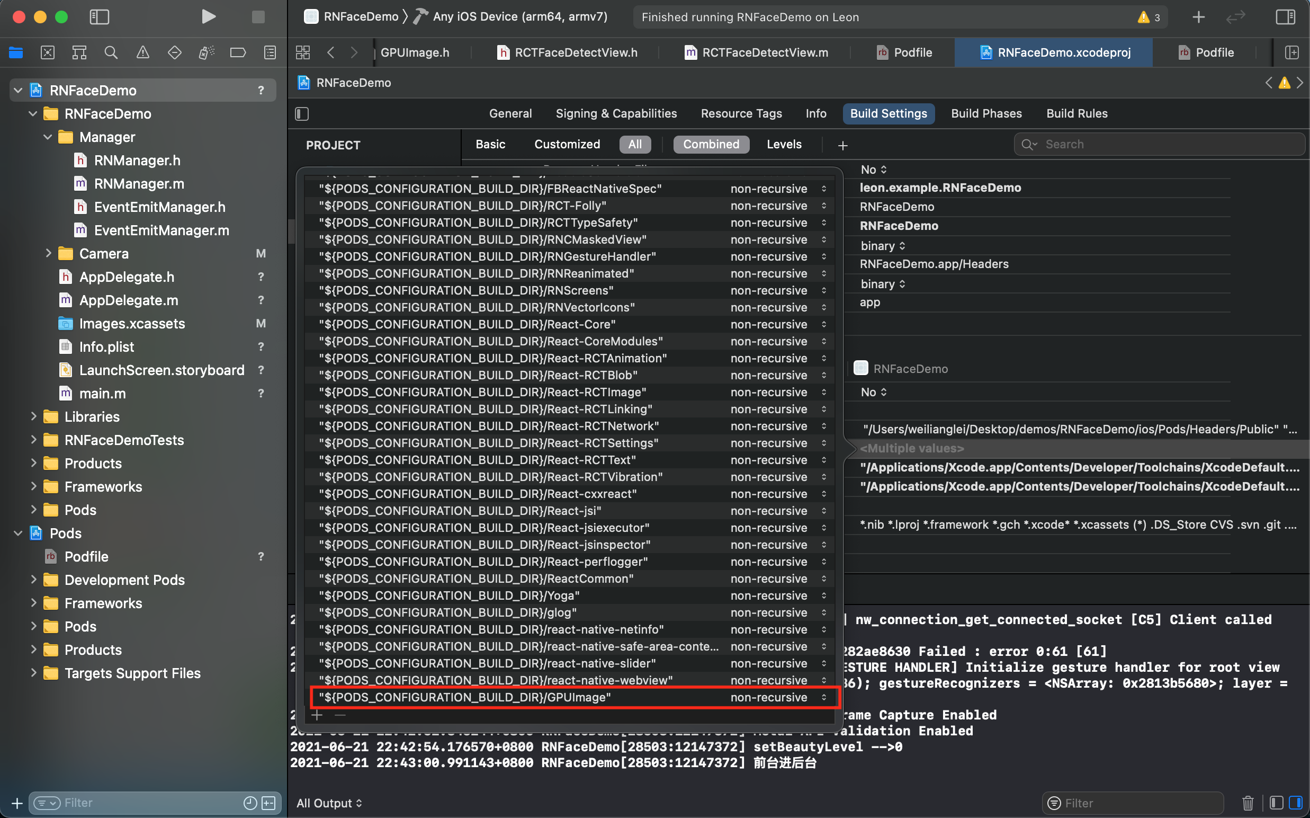The width and height of the screenshot is (1310, 818).
Task: Change GPUImage path non-recursive stepper
Action: tap(823, 697)
